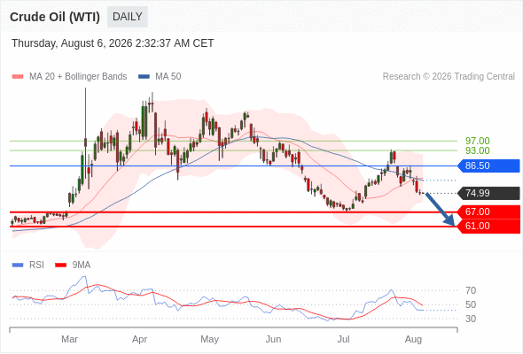Click the Apr label on time axis
This screenshot has height=354, width=523.
tap(139, 339)
